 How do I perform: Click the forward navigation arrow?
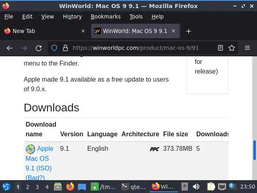24,48
